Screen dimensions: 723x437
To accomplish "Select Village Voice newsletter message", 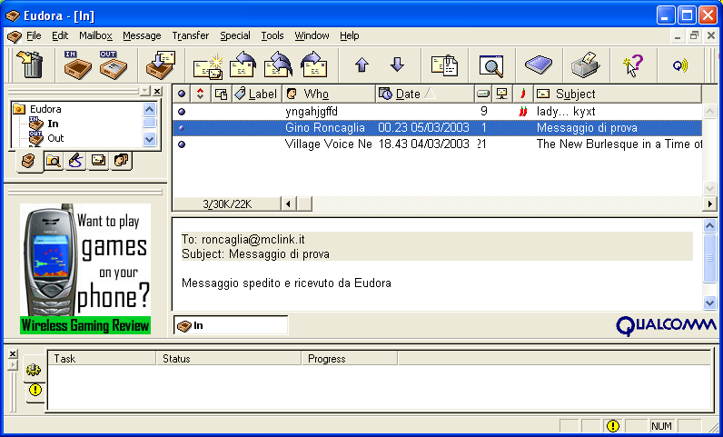I will pyautogui.click(x=437, y=144).
